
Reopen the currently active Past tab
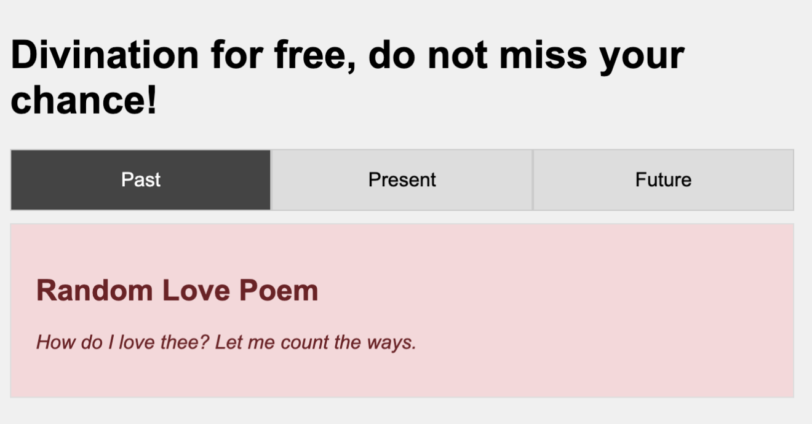pyautogui.click(x=140, y=179)
